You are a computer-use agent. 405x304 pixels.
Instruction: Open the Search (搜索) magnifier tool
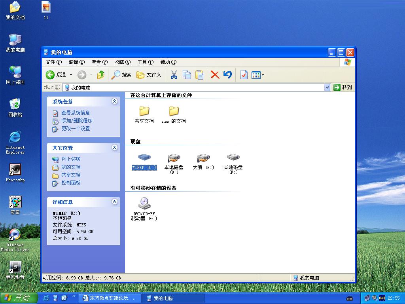(121, 75)
